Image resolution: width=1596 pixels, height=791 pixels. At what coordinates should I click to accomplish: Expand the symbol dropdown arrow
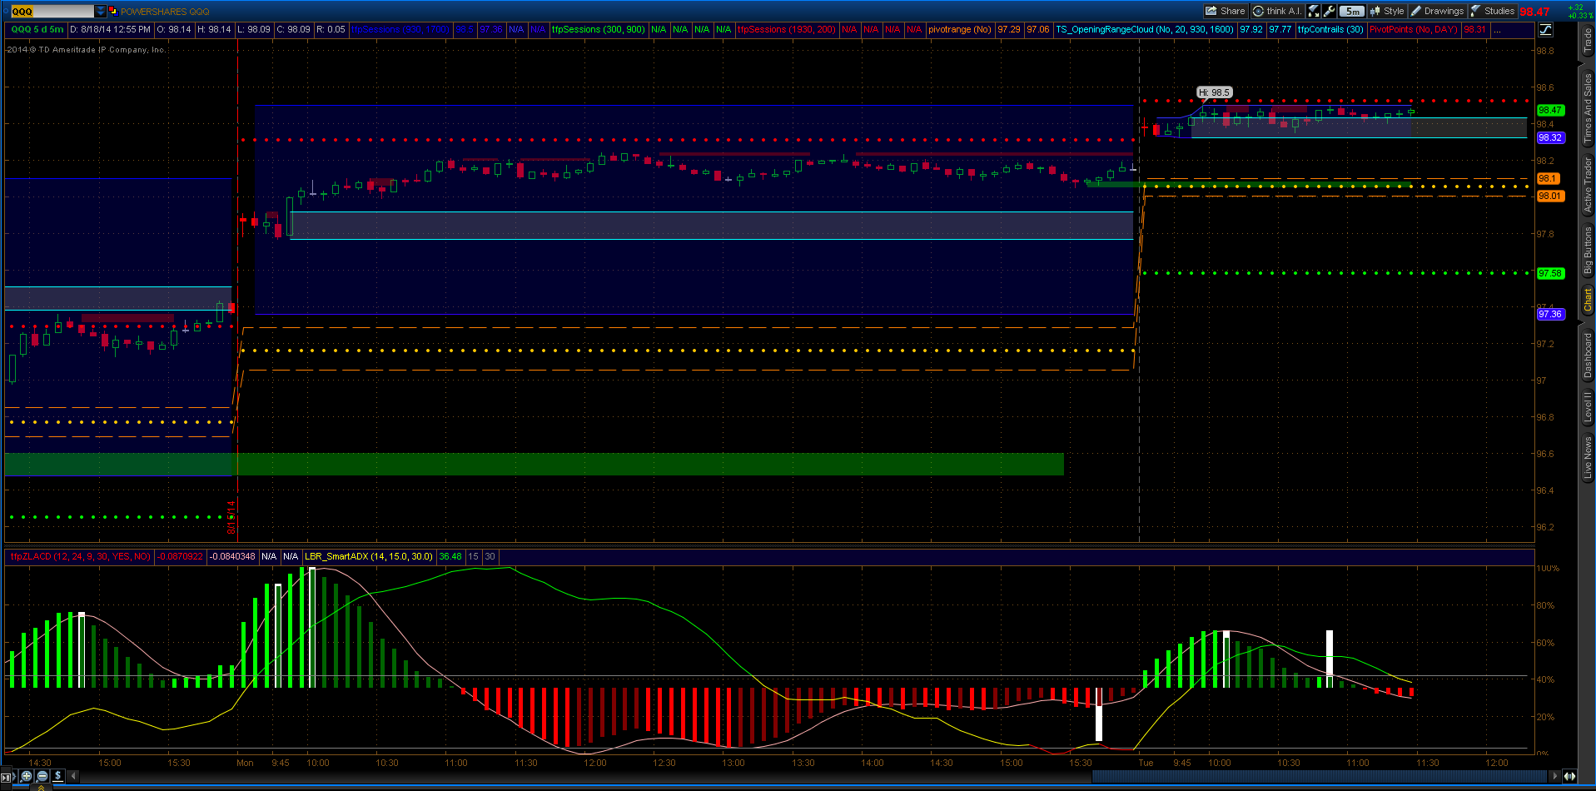[x=101, y=11]
